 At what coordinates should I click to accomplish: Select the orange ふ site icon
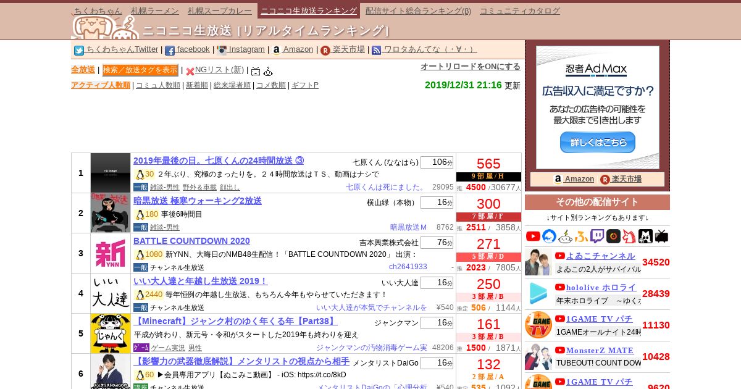click(581, 236)
